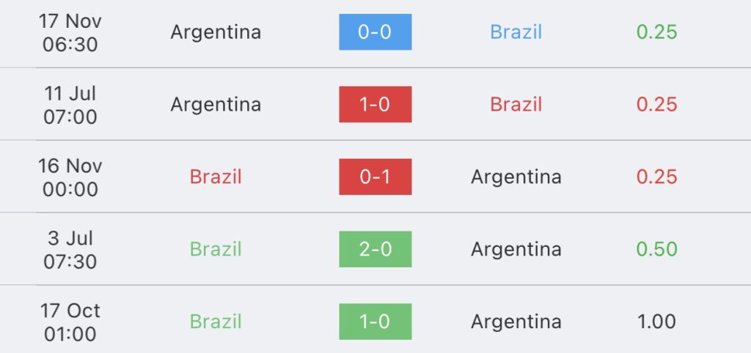The width and height of the screenshot is (751, 353).
Task: Click green Brazil on 17 Oct row
Action: [216, 321]
